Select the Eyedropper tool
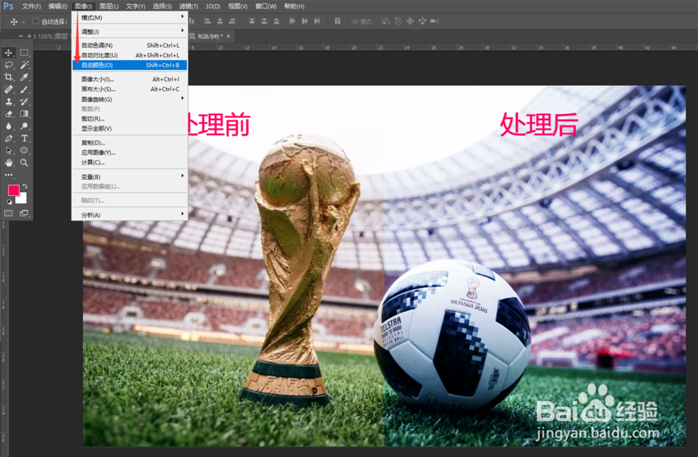 [24, 77]
